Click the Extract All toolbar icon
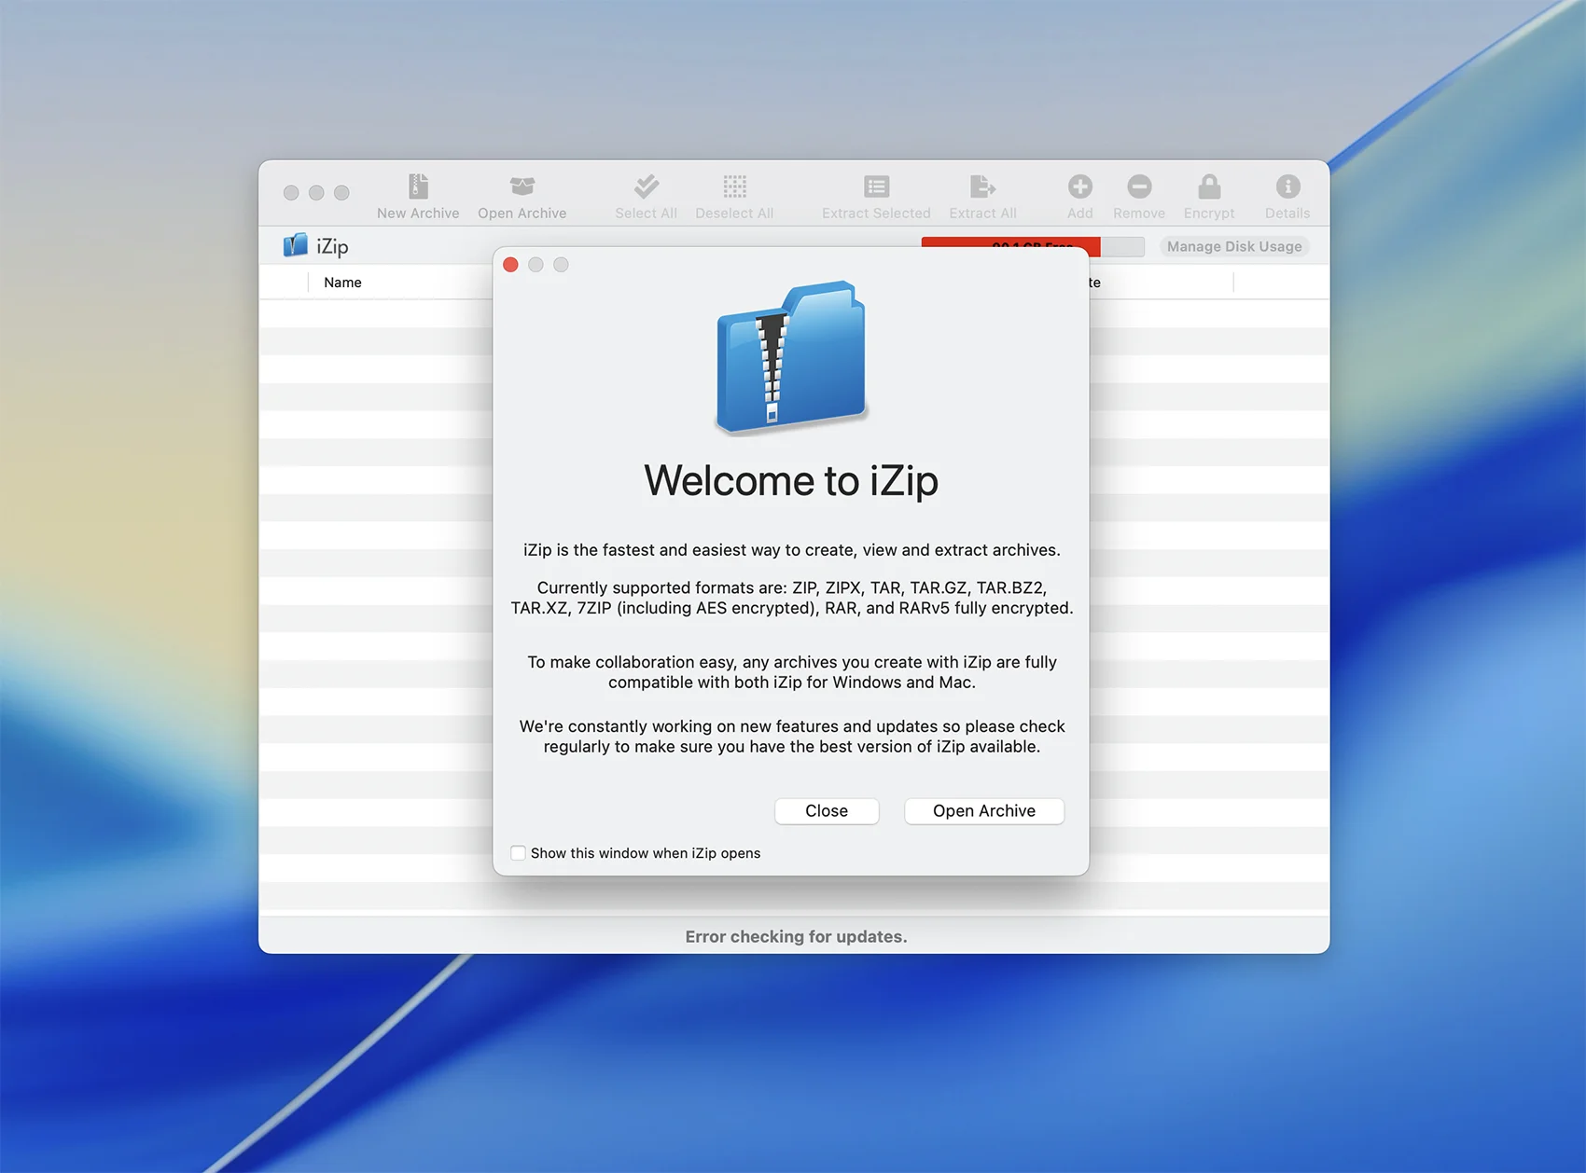Screen dimensions: 1586x1173 982,186
